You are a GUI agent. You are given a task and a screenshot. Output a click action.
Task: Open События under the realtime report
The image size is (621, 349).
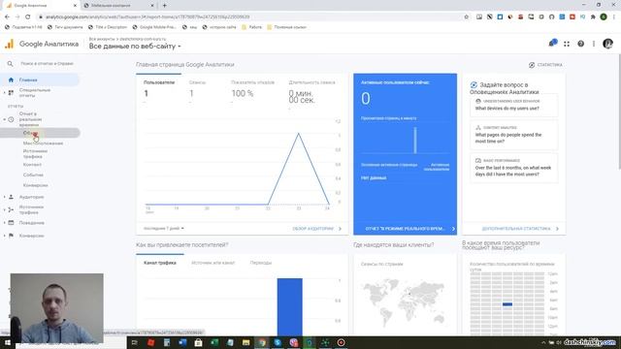[33, 174]
